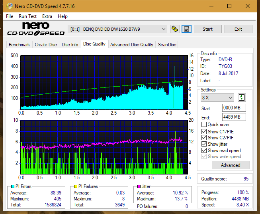Click the Nero app icon in title bar
Screen dimensions: 260x214
[10, 6]
